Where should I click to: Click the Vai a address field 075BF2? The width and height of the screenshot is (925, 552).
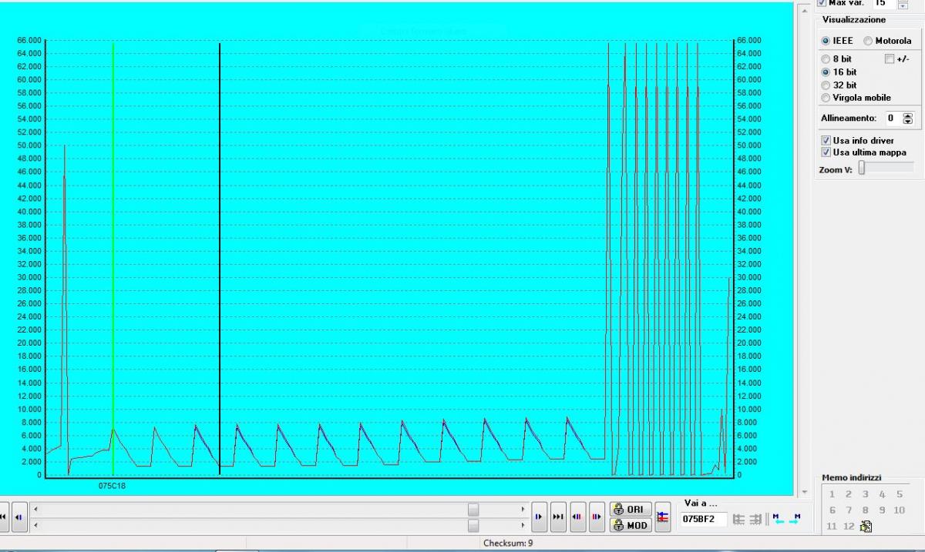pyautogui.click(x=703, y=519)
